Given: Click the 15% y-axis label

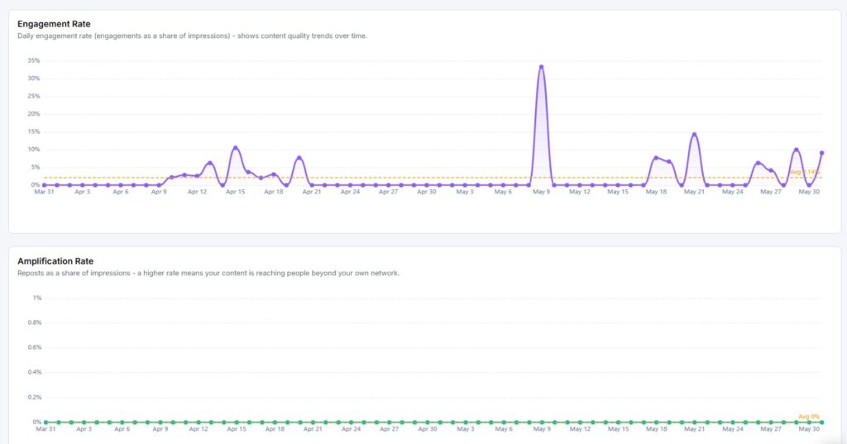Looking at the screenshot, I should point(34,131).
